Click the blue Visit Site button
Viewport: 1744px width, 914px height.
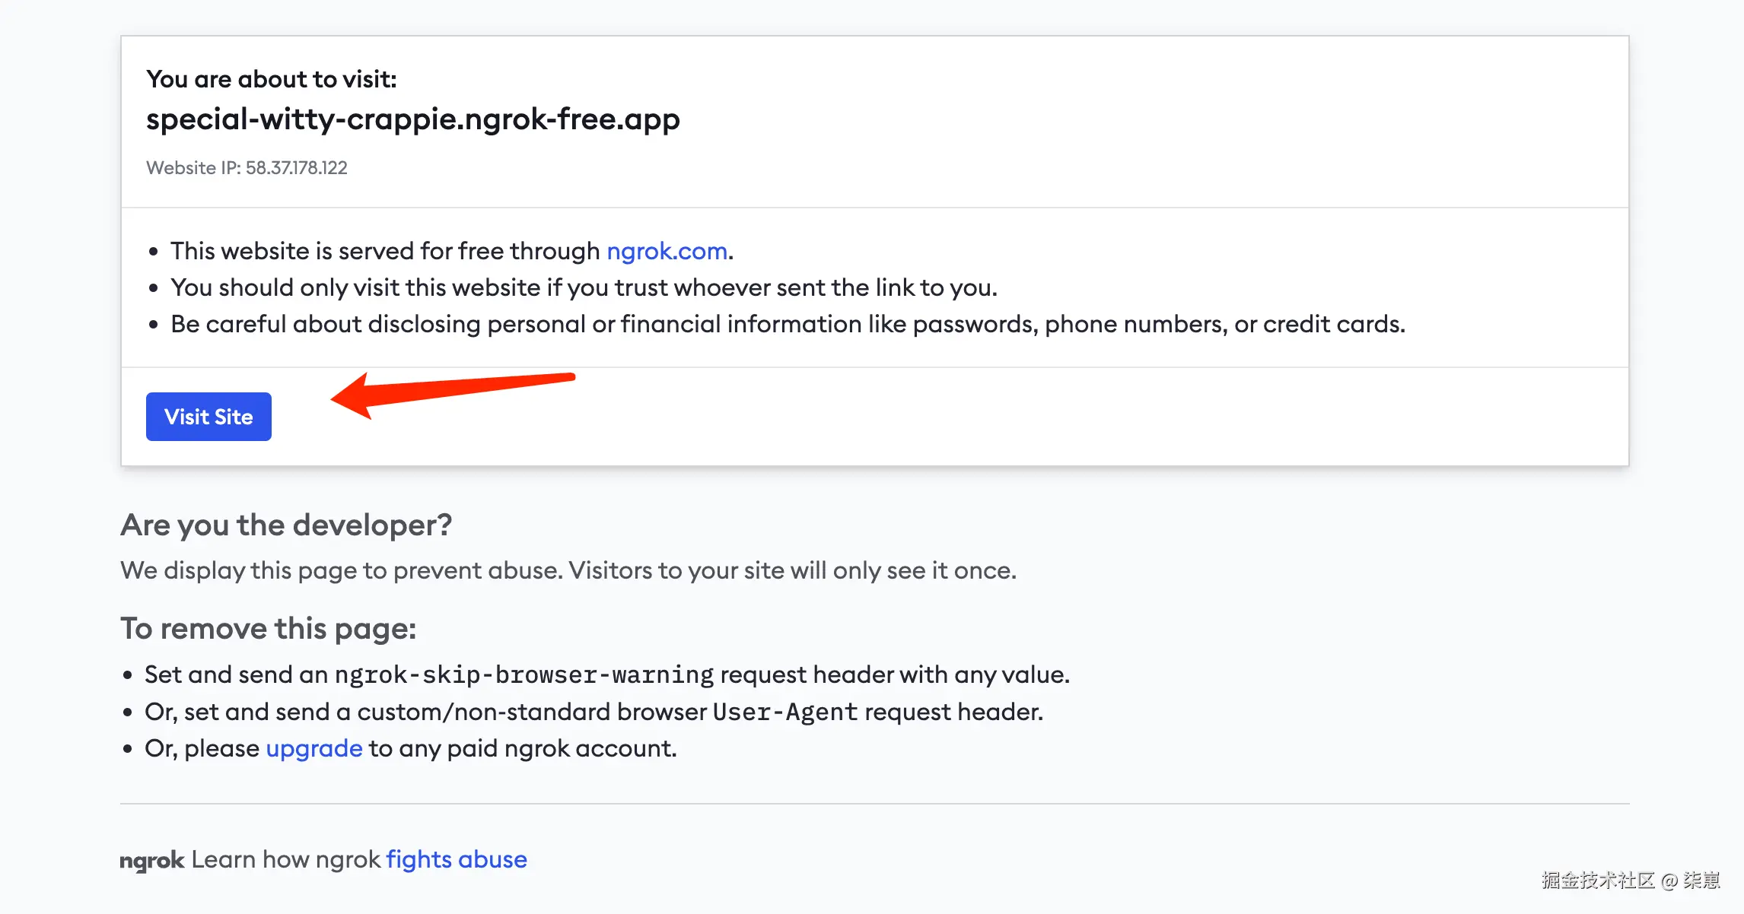click(x=208, y=417)
